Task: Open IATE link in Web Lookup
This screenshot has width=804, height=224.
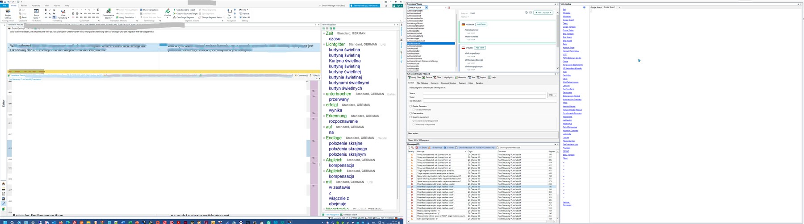Action: [565, 54]
